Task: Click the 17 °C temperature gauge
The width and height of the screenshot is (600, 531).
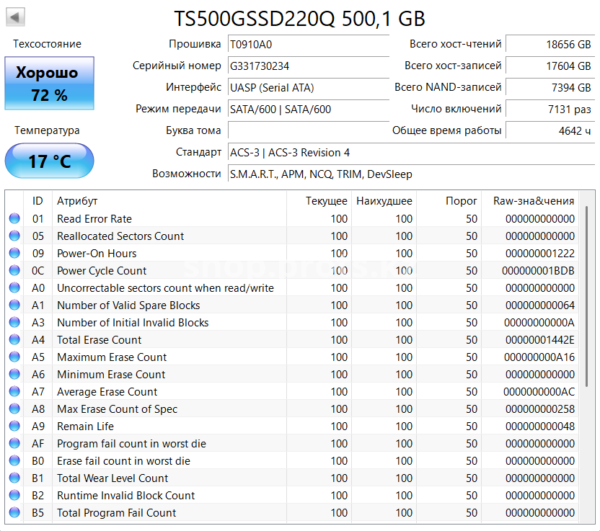Action: 49,161
